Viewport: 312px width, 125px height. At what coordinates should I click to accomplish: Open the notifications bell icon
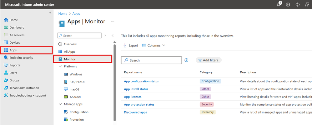(x=279, y=4)
